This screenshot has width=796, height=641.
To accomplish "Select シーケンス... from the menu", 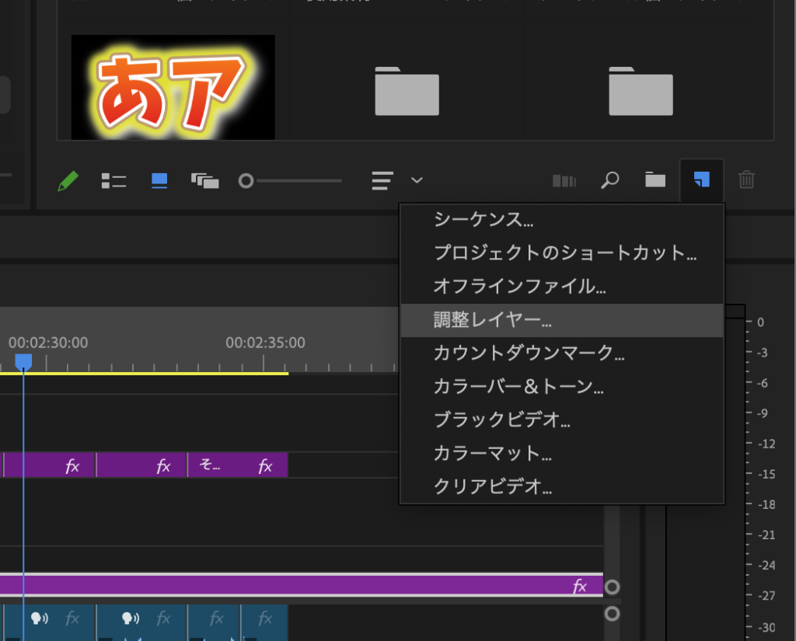I will tap(484, 219).
